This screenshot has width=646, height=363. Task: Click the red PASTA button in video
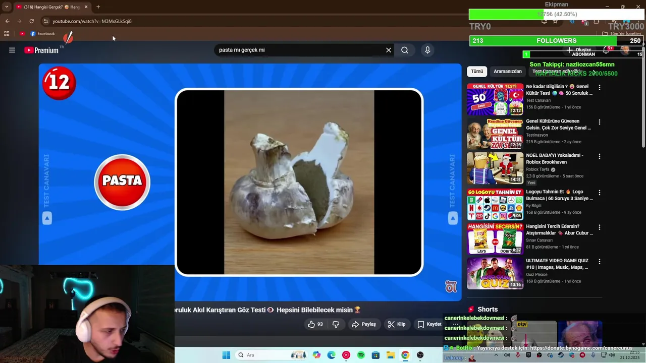pos(122,181)
